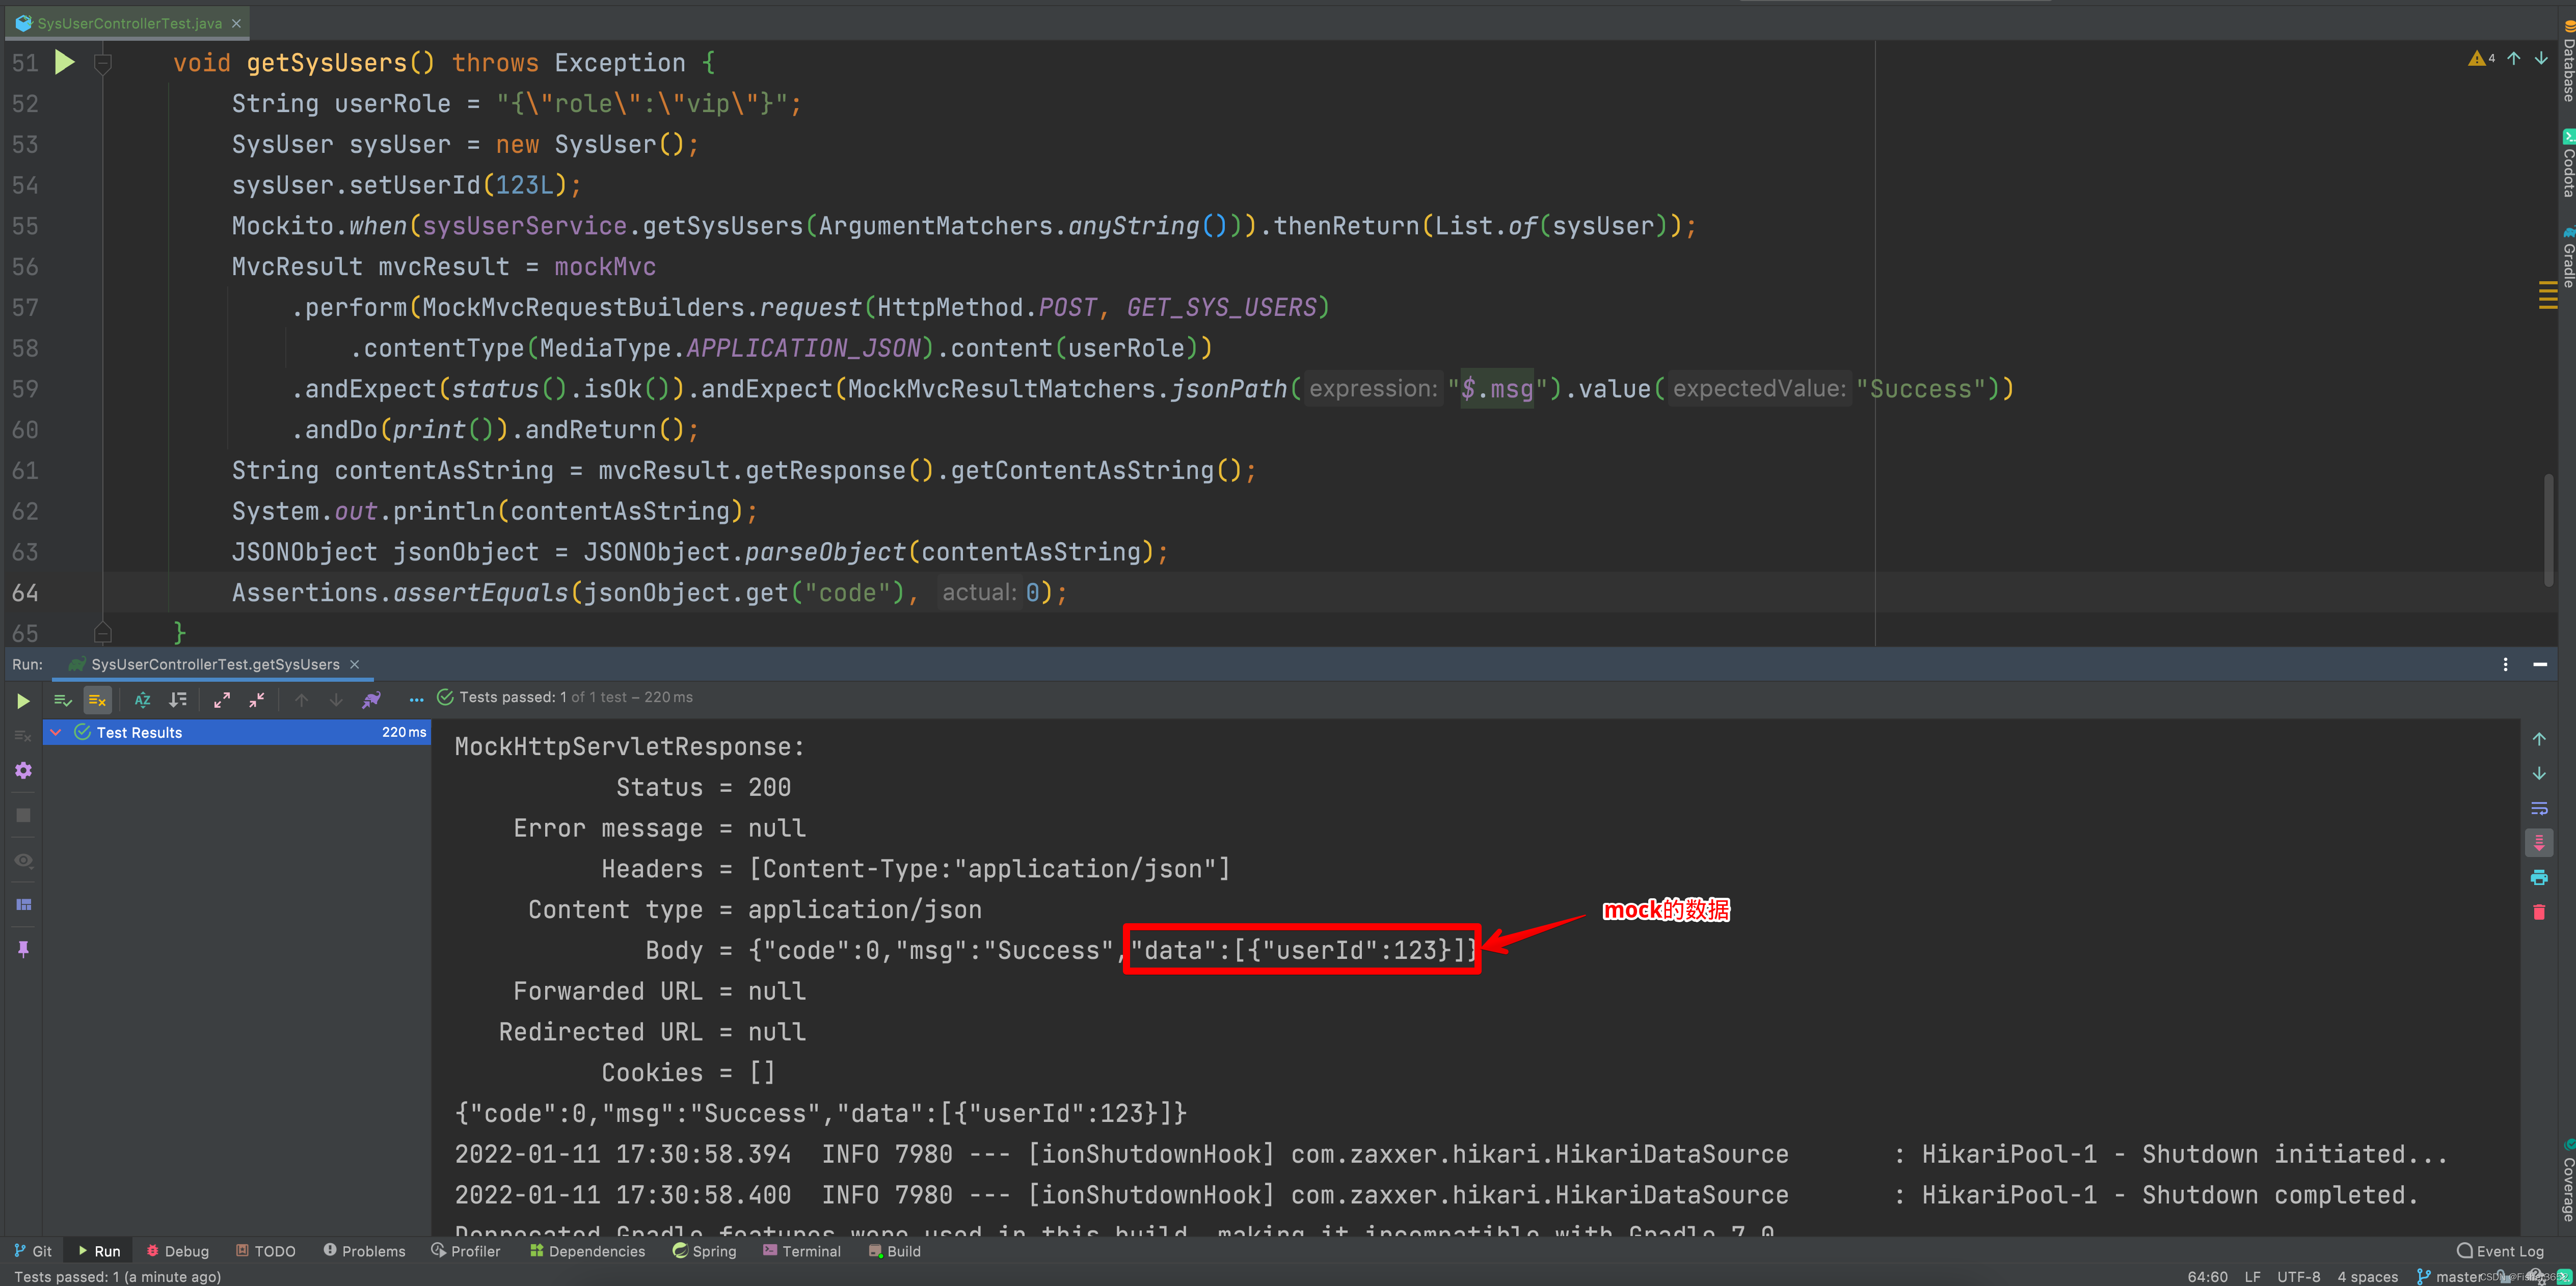
Task: Pin the Run tab
Action: tap(23, 949)
